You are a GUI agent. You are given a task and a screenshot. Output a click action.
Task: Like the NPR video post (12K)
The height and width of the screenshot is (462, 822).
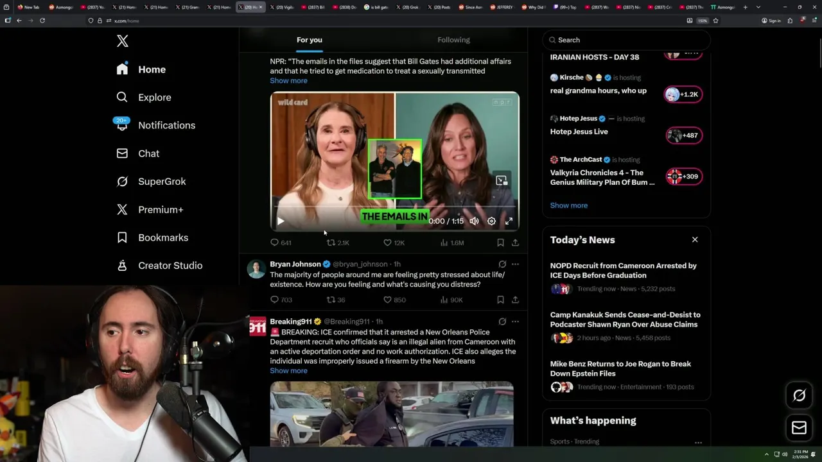(x=394, y=243)
